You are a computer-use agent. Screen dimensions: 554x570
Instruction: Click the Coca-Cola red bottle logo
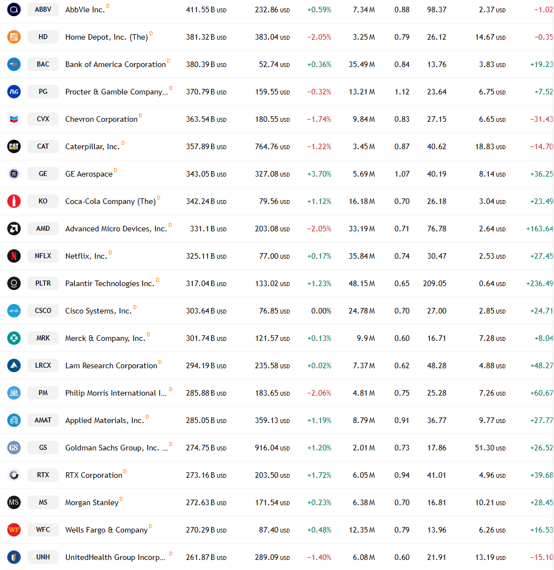[x=14, y=201]
